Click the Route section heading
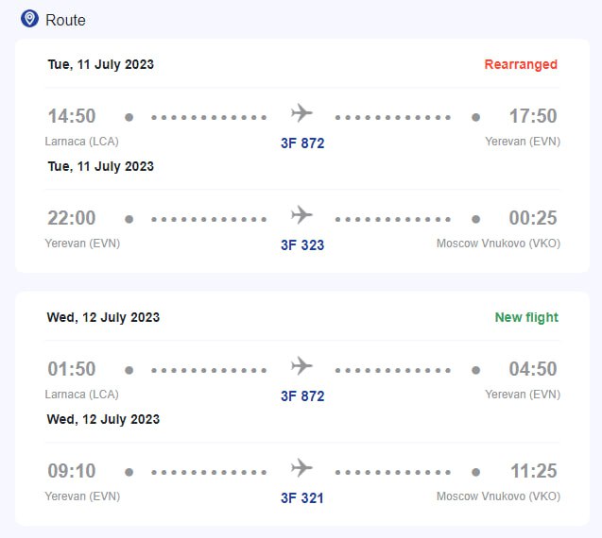 (65, 20)
